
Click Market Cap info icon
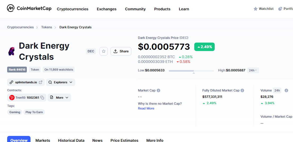(x=158, y=90)
